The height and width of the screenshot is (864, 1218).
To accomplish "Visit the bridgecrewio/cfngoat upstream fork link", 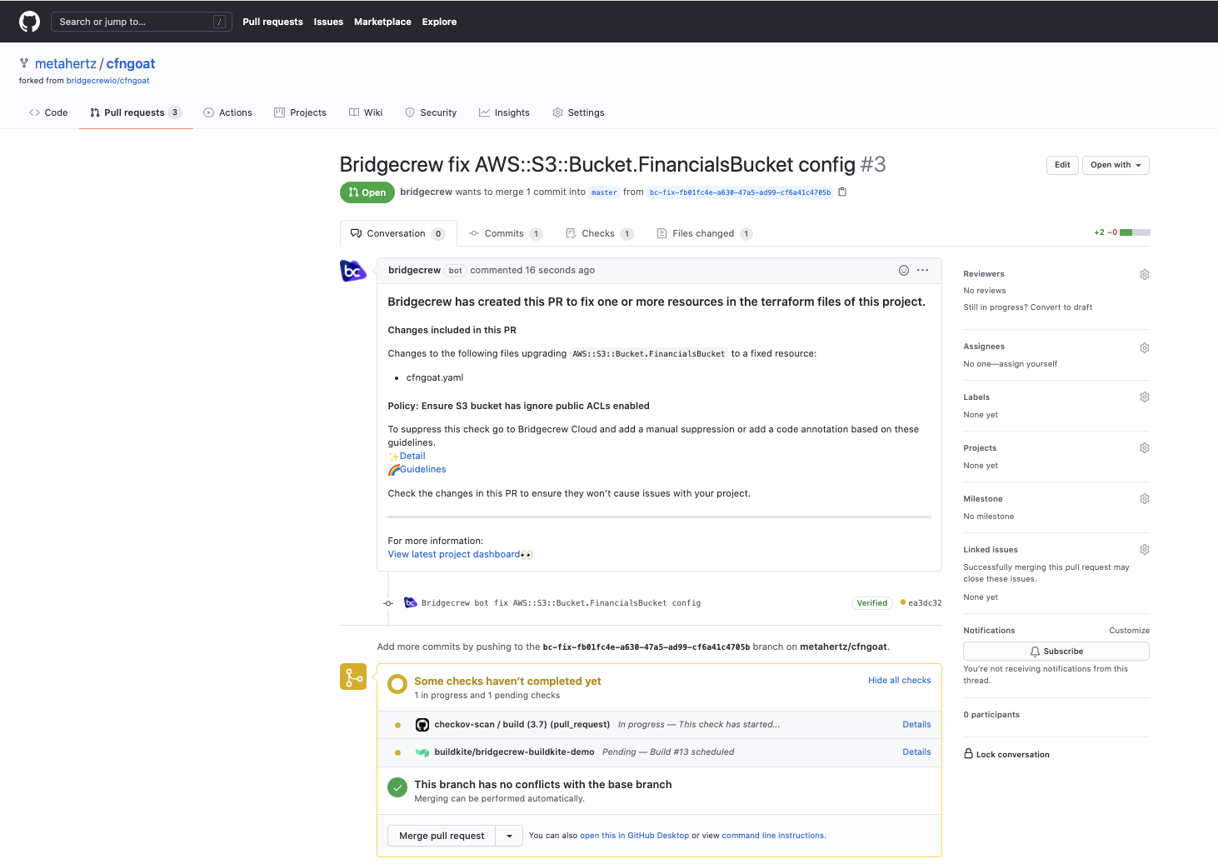I will [x=107, y=81].
